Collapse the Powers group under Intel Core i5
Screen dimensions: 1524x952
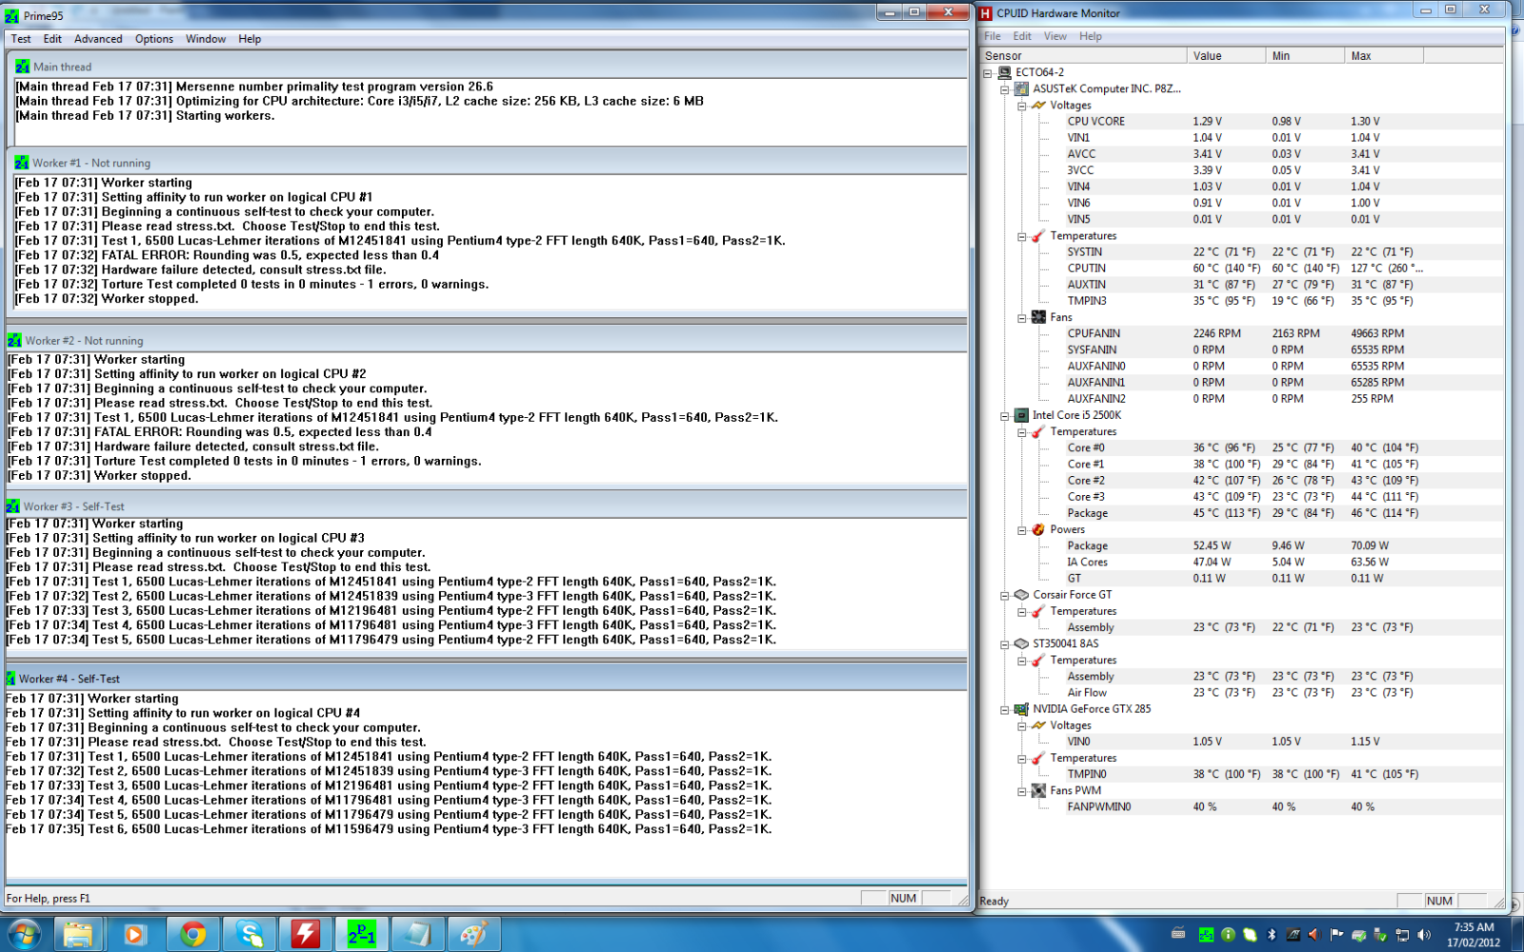(1022, 530)
